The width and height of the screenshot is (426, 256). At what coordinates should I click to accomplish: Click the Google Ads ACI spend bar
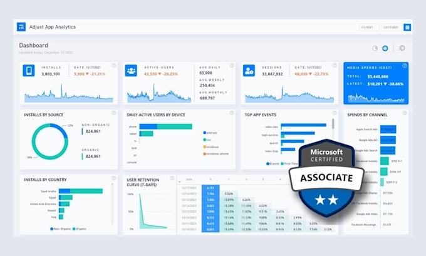[388, 140]
